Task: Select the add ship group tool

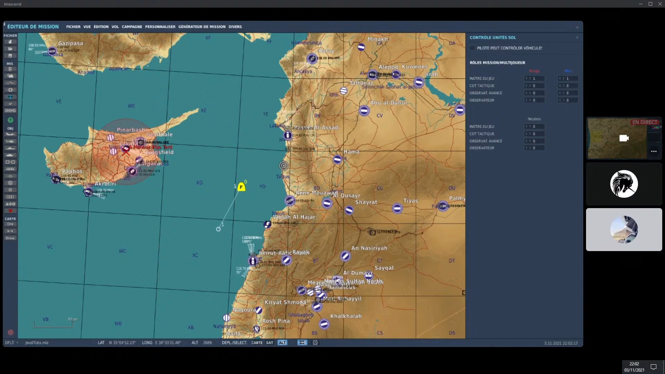Action: (10, 148)
